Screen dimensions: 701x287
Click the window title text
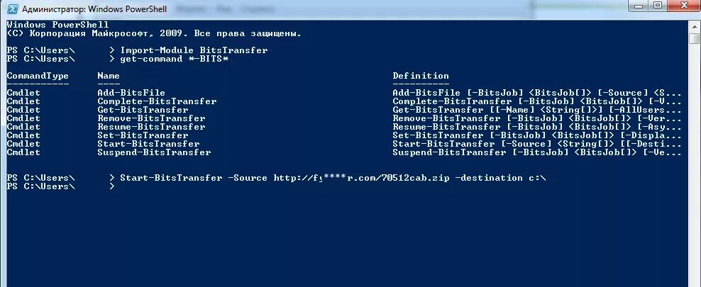point(94,9)
